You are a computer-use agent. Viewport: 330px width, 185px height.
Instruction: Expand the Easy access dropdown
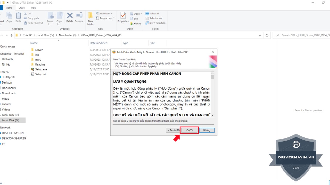pos(106,18)
